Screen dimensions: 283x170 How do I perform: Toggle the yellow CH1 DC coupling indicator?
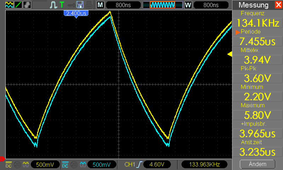click(x=8, y=165)
